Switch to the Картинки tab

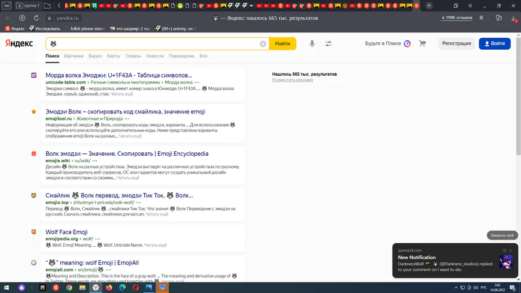click(74, 56)
